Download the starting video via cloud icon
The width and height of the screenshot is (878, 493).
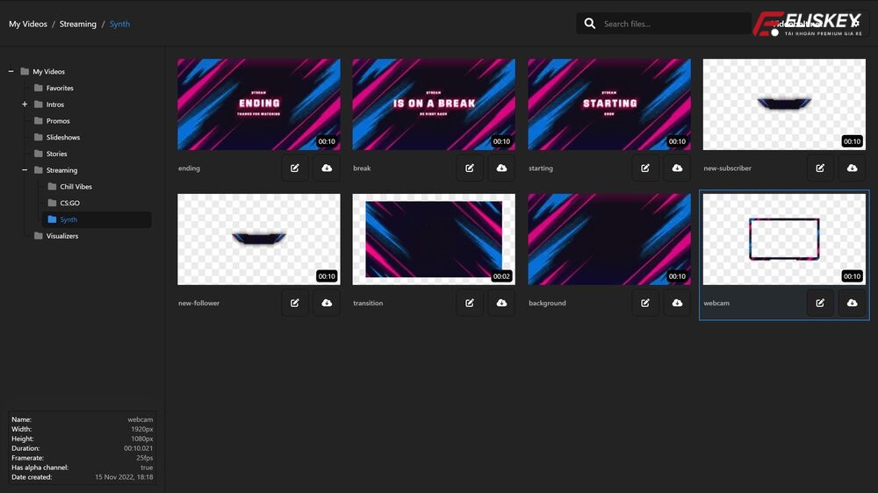click(x=677, y=168)
